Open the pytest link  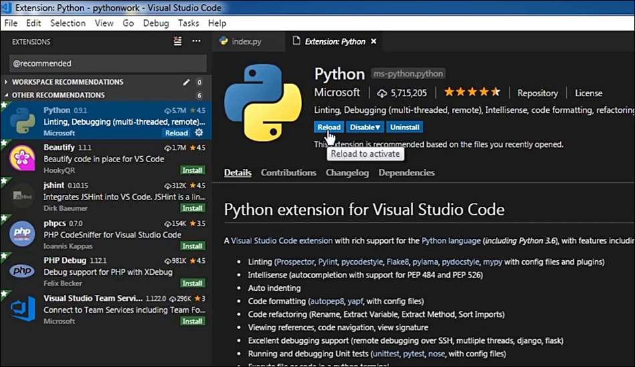[x=414, y=354]
